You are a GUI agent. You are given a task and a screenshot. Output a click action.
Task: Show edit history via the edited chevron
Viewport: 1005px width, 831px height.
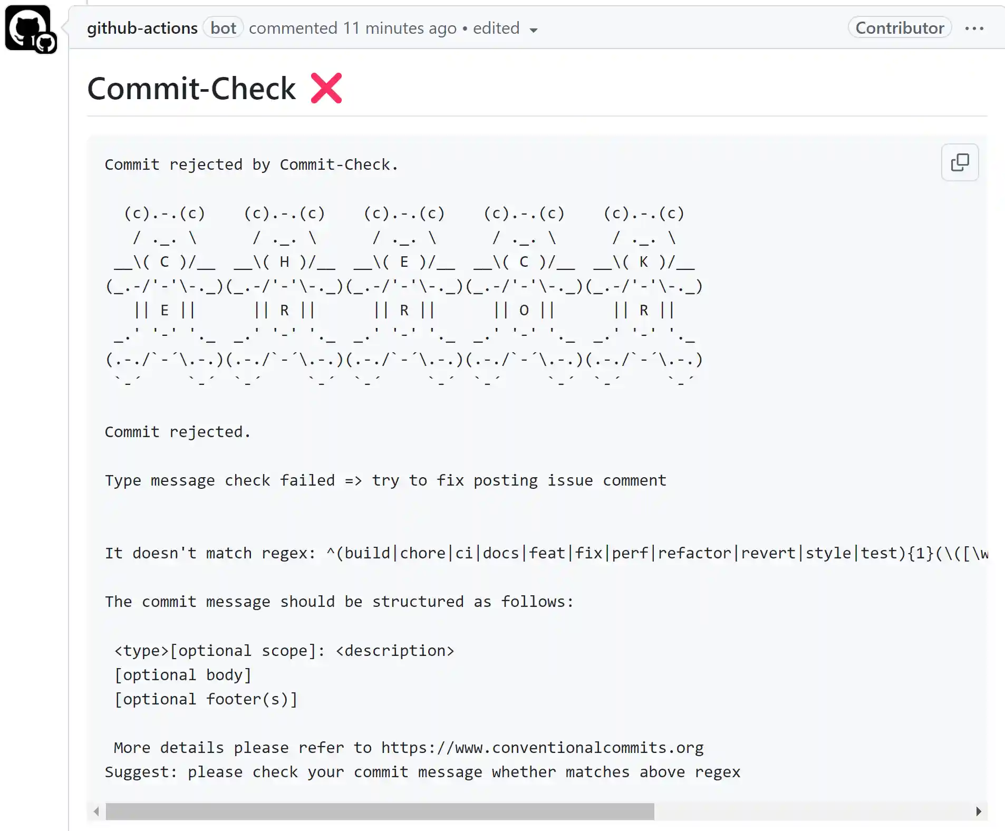tap(534, 30)
